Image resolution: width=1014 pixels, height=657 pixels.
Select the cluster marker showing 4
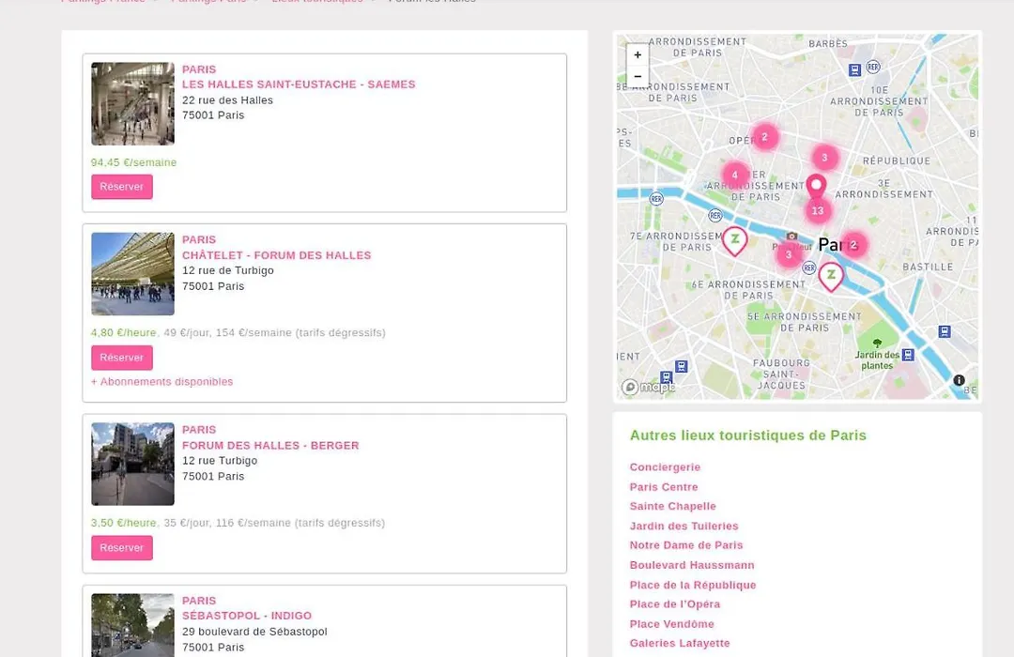point(734,175)
